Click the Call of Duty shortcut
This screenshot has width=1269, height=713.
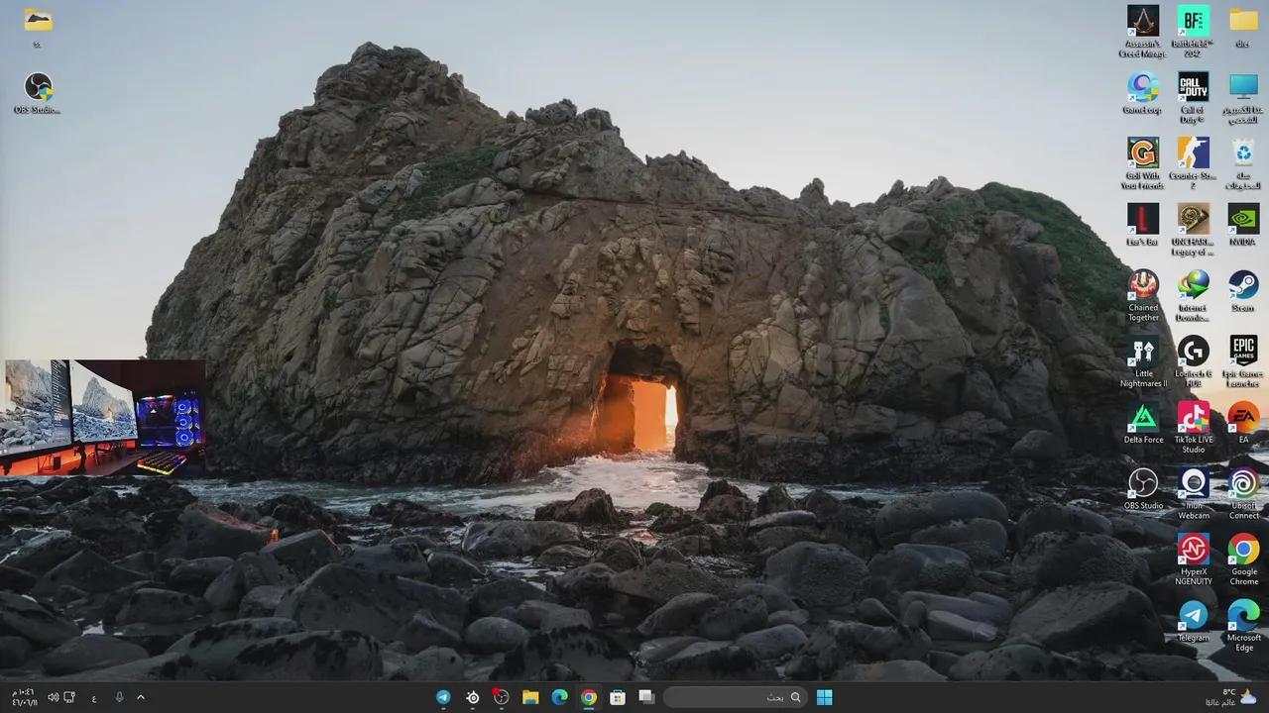(x=1193, y=87)
